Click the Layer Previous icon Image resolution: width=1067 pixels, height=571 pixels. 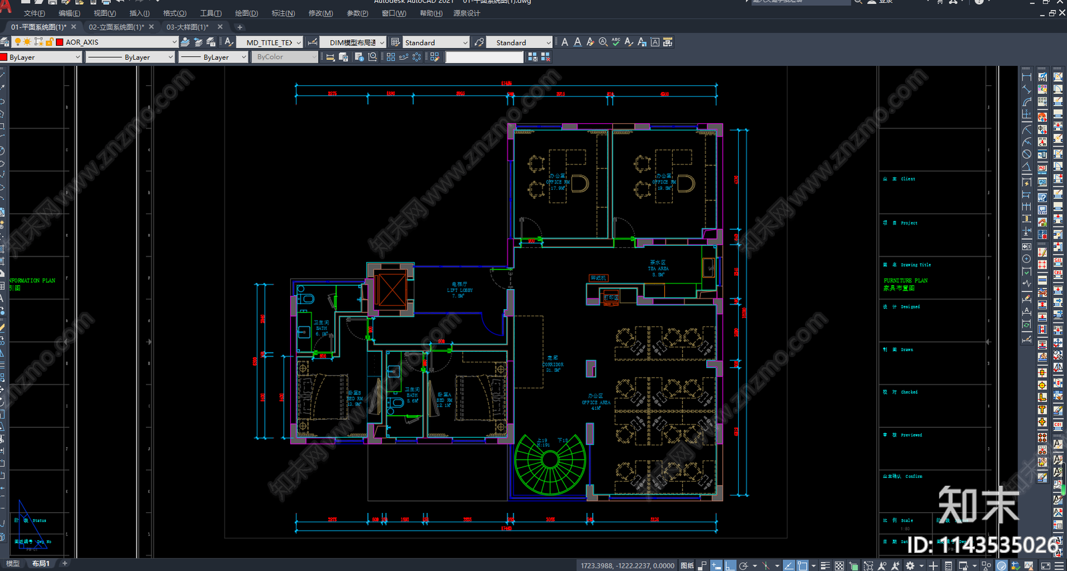tap(198, 42)
